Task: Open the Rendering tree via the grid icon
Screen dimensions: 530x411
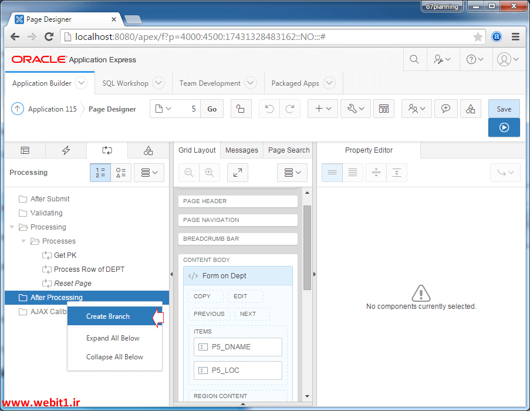Action: pos(25,150)
